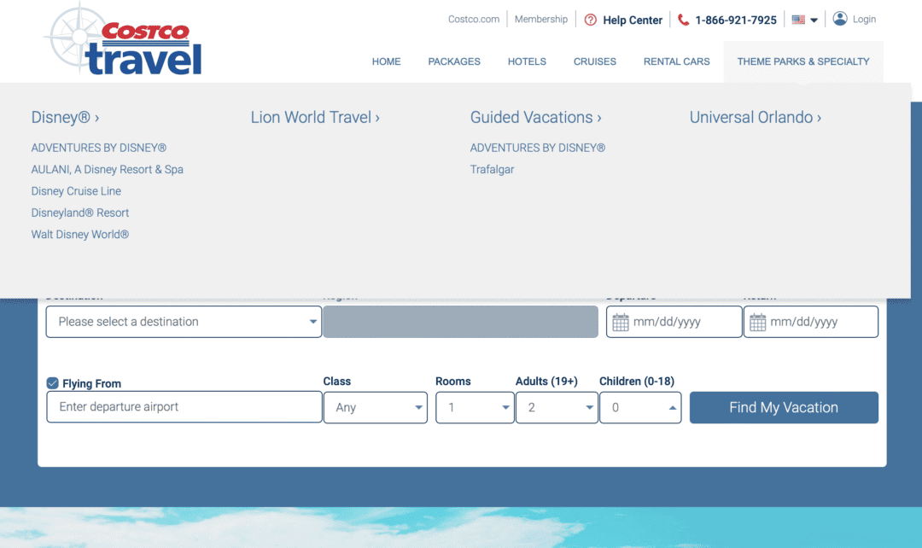Open the Cruises menu
The image size is (922, 548).
click(x=595, y=61)
